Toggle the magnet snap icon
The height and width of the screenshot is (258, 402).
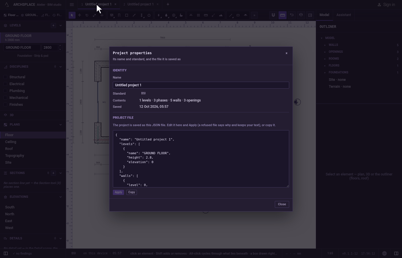click(x=273, y=15)
